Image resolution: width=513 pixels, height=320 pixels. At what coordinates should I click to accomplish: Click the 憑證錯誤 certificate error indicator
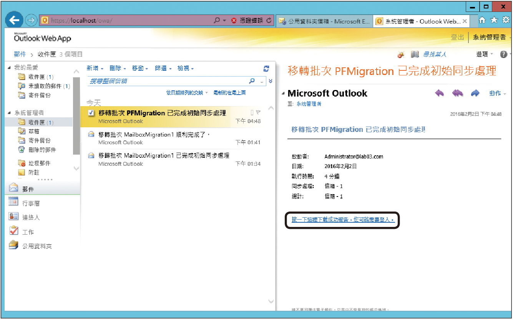tap(247, 21)
